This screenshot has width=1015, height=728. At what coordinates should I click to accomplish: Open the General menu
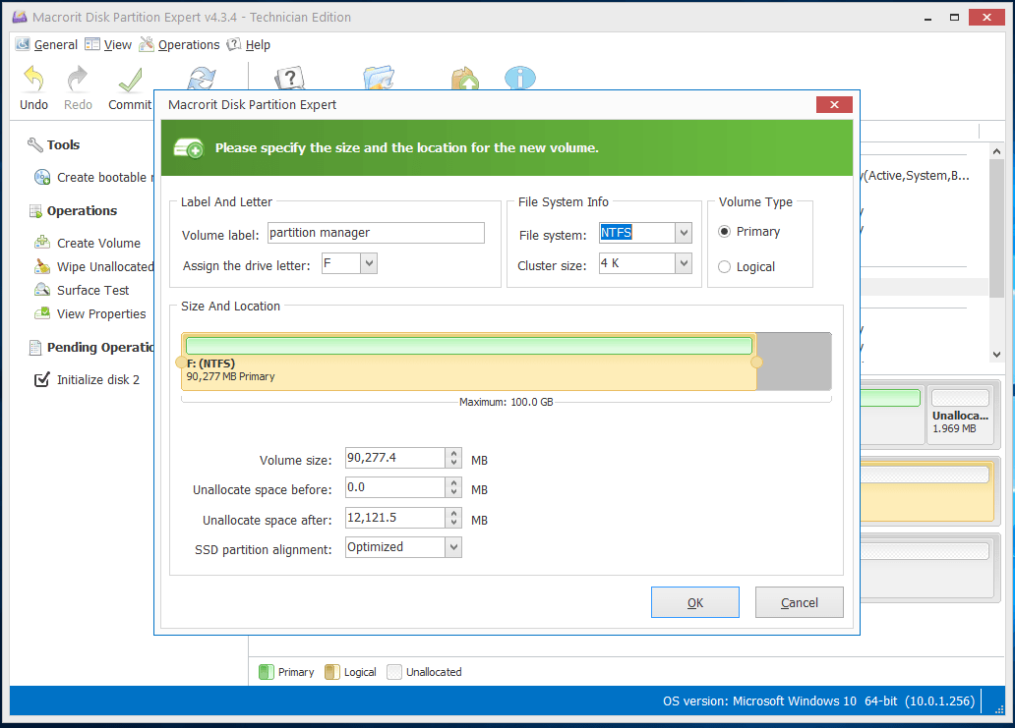(x=46, y=44)
